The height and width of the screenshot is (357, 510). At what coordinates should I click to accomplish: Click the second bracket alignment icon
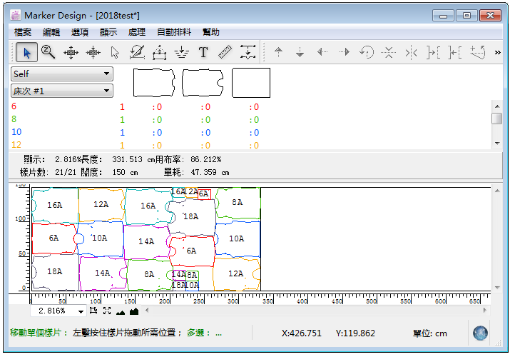454,52
